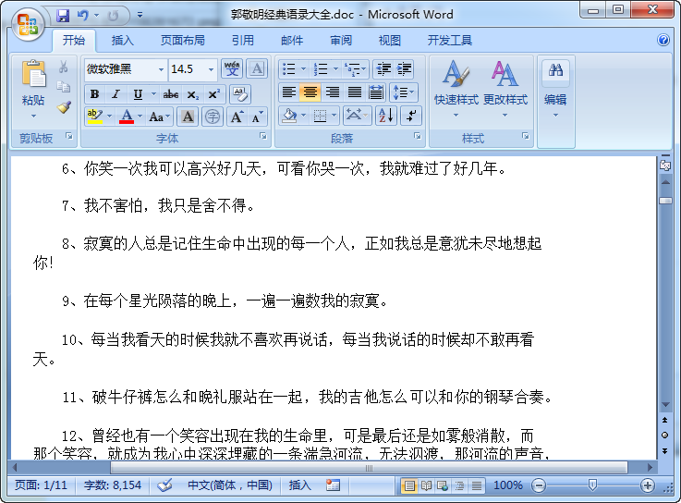Justify paragraph text

point(355,92)
